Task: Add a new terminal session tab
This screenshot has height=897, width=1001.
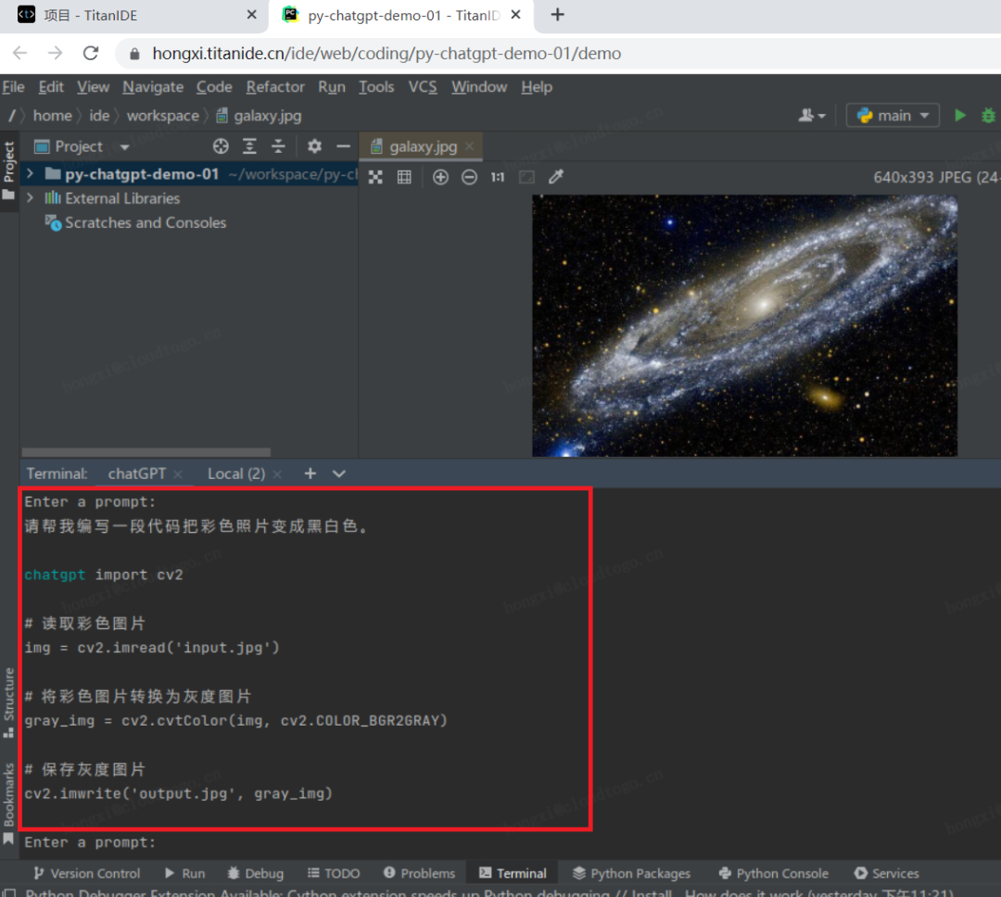Action: (x=310, y=474)
